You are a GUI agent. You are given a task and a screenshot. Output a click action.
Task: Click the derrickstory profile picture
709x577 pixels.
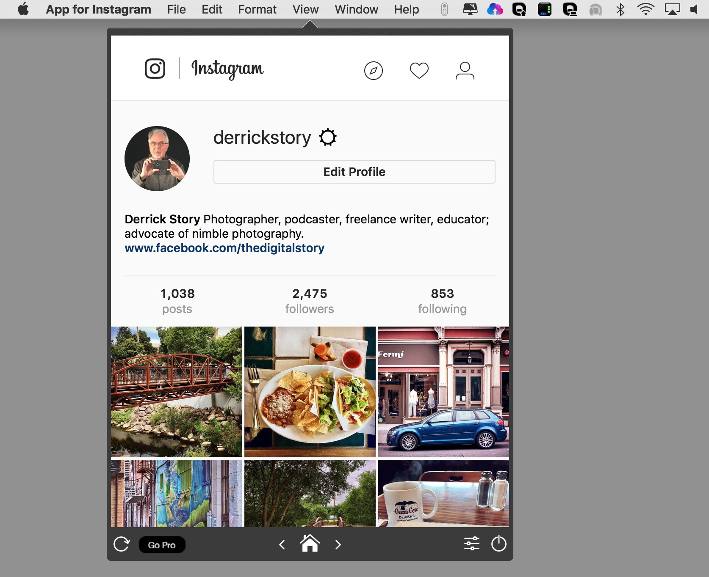[157, 159]
